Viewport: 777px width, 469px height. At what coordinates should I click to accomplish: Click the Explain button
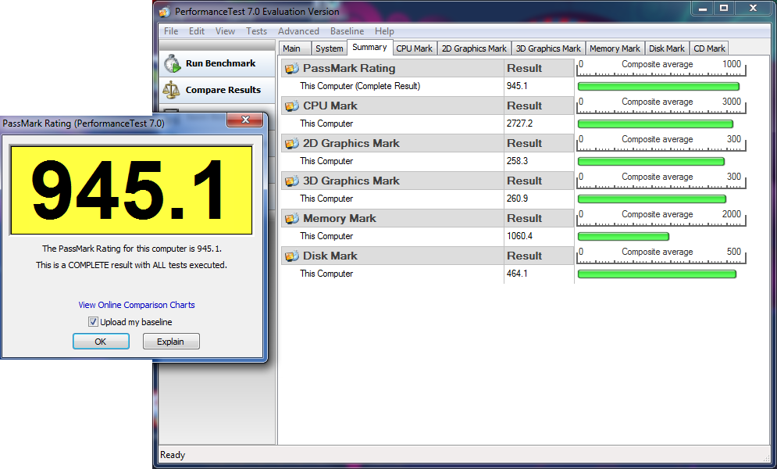tap(171, 342)
